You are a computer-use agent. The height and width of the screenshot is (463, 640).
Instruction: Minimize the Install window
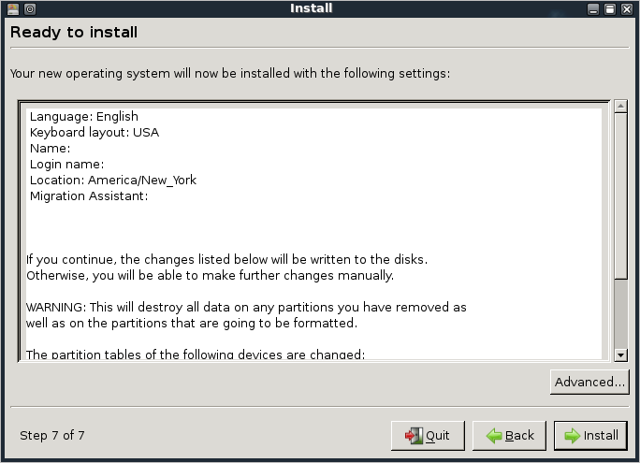tap(592, 9)
